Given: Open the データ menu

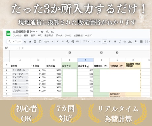Looking at the screenshot, I should [59, 35].
